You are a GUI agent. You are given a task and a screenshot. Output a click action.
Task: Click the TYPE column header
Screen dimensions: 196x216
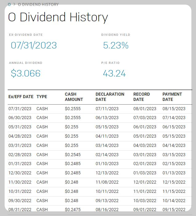[x=42, y=97]
